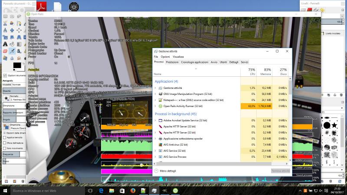Click the Open Rails taskbar icon
347x195 pixels.
point(175,191)
